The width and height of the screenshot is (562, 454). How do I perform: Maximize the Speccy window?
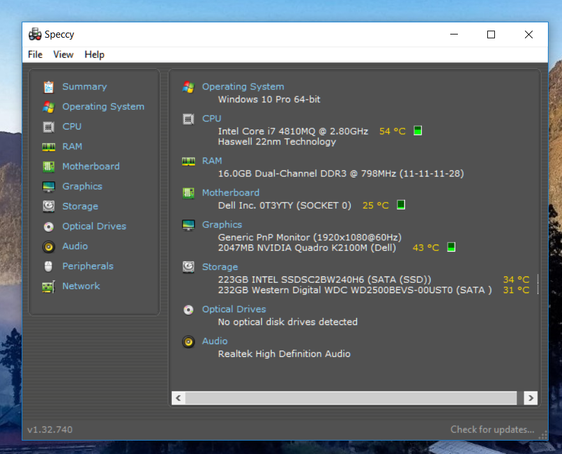tap(491, 34)
